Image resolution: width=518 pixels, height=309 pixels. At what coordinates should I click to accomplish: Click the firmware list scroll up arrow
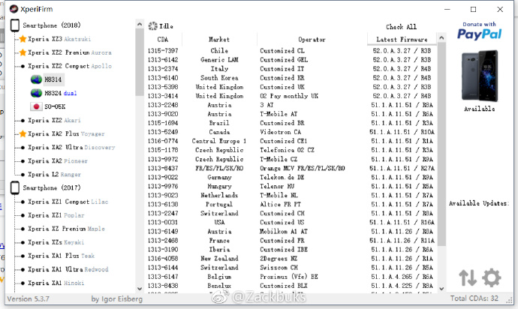pos(441,38)
